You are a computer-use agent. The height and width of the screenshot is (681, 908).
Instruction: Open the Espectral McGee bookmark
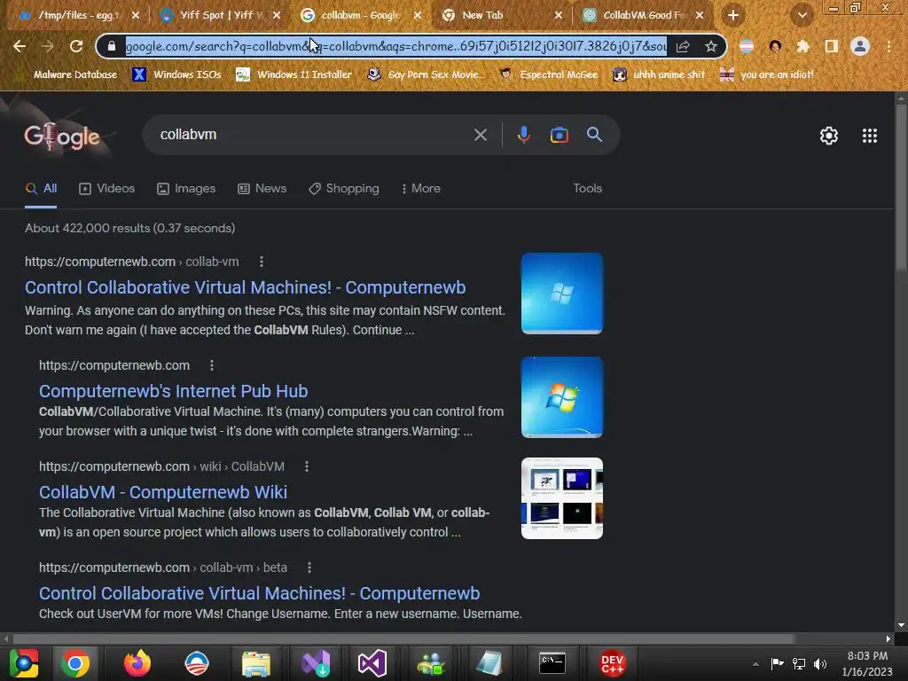548,74
